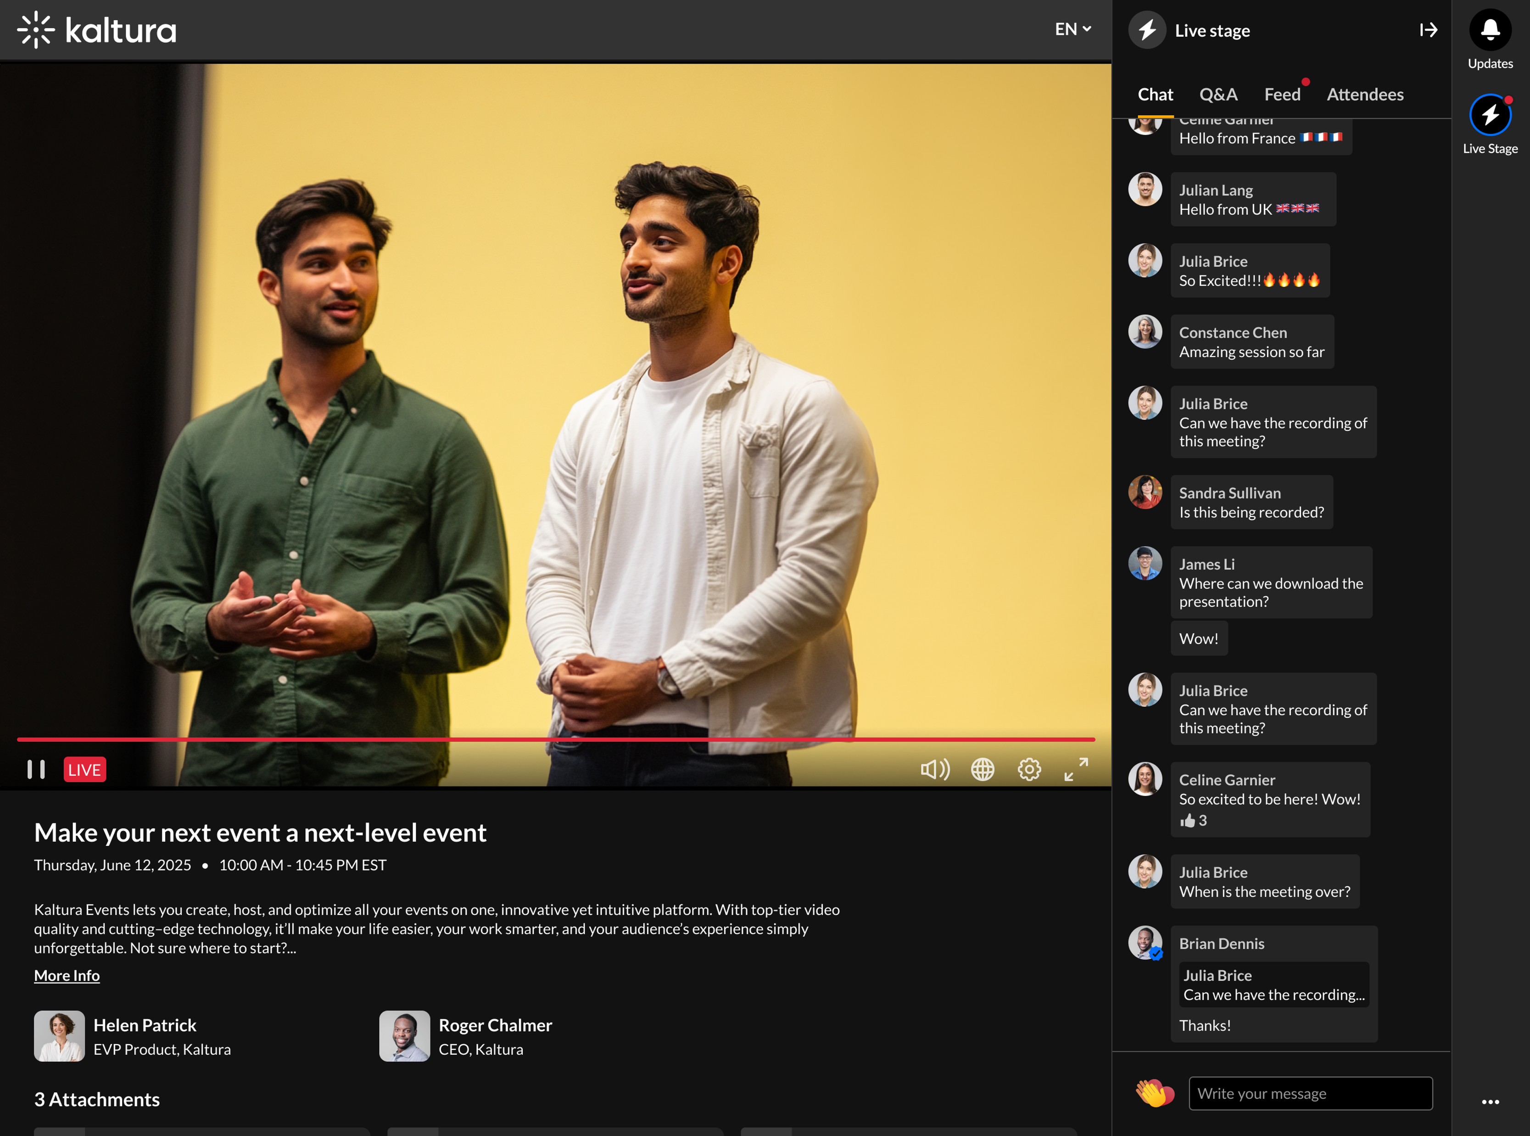Expand the EN language dropdown
Image resolution: width=1530 pixels, height=1136 pixels.
(1072, 29)
